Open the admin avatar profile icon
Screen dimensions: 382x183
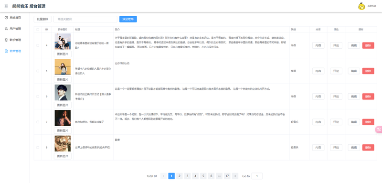pyautogui.click(x=361, y=6)
